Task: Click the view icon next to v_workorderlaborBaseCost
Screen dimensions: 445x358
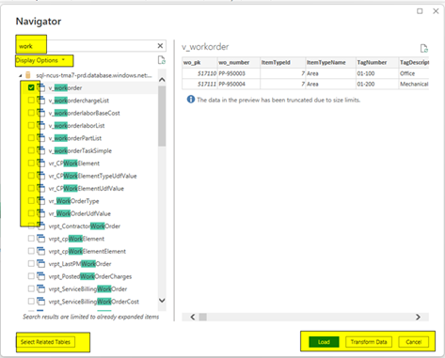Action: click(x=40, y=113)
